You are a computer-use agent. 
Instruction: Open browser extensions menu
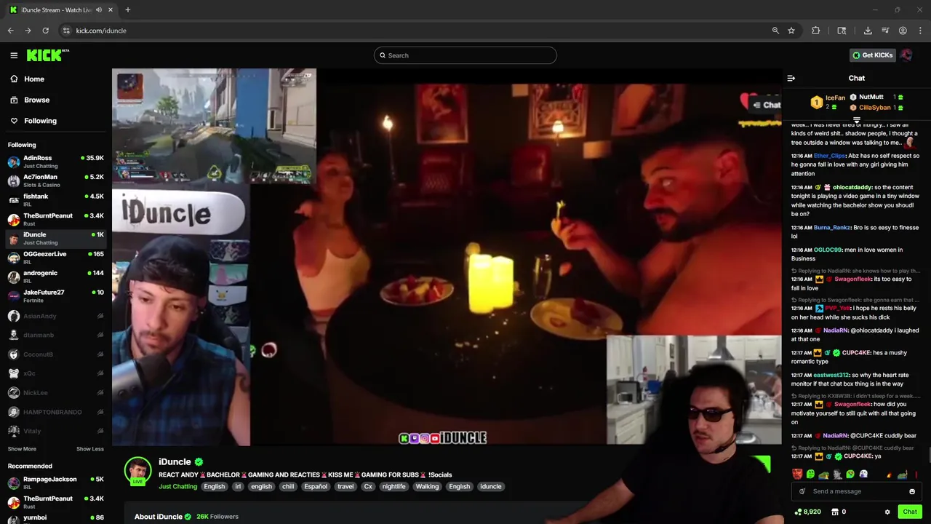coord(816,31)
